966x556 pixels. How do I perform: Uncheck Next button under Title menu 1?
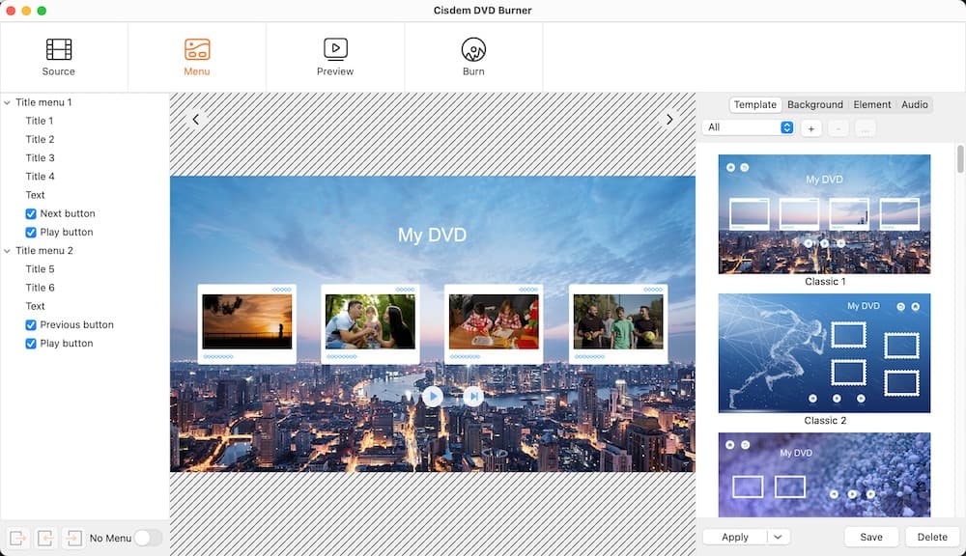tap(31, 213)
